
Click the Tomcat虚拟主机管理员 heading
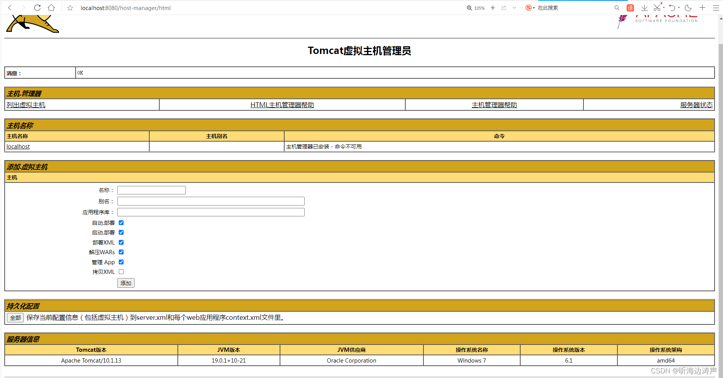(359, 51)
